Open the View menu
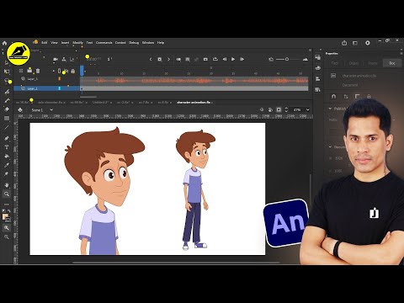This screenshot has height=303, width=404. coord(54,43)
